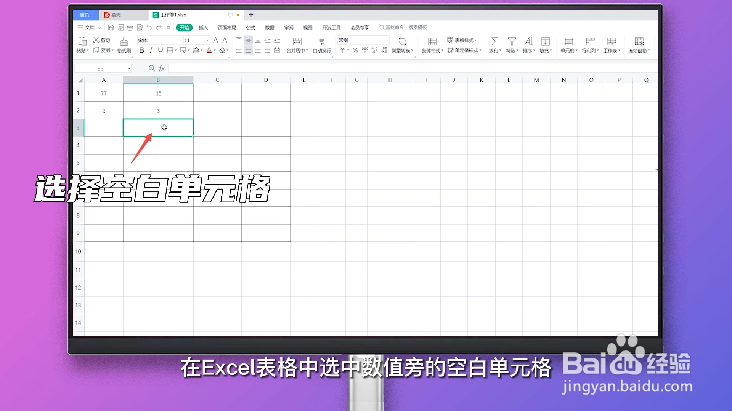Open the 求和 (Sum) function
732x411 pixels.
[494, 45]
